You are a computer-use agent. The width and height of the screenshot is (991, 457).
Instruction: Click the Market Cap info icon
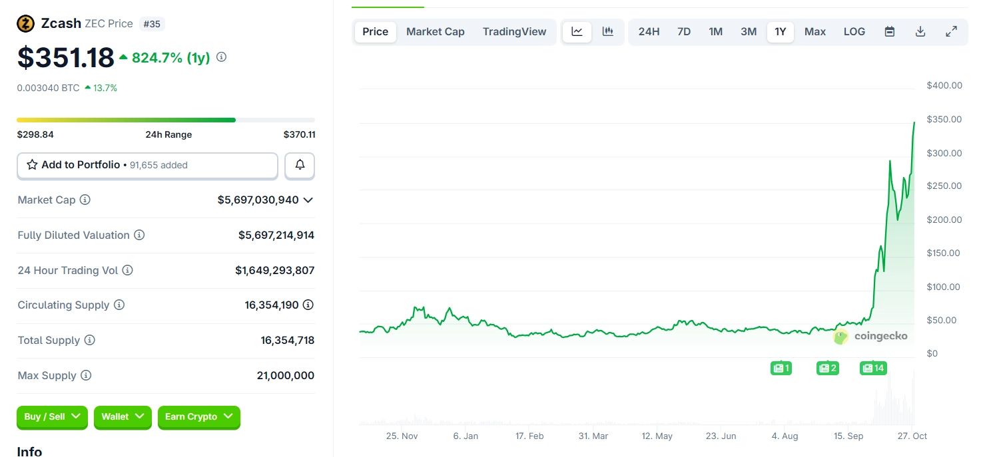click(85, 200)
